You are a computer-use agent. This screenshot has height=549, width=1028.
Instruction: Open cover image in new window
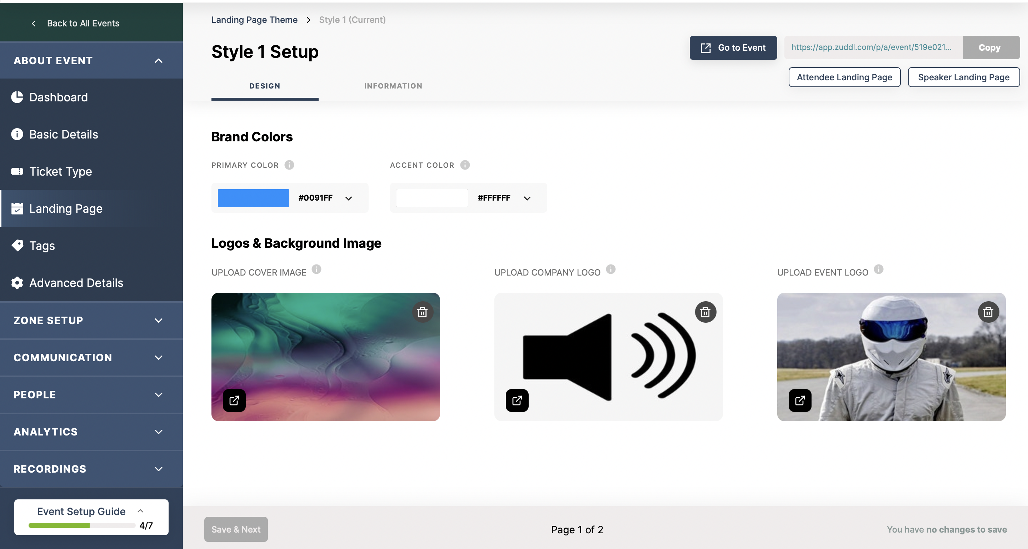[x=234, y=400]
